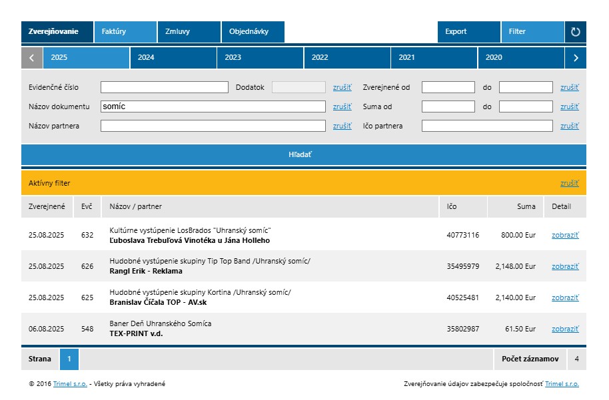Screen dimensions: 609x400
Task: Click the refresh icon in top bar
Action: 576,32
